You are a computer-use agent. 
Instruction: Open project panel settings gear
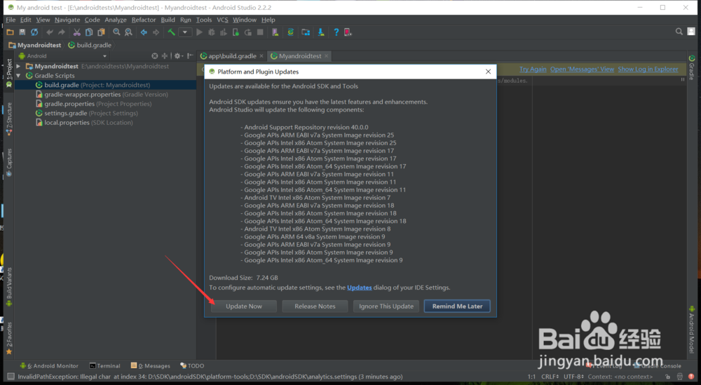[x=178, y=56]
